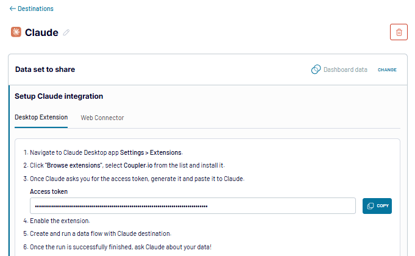This screenshot has width=415, height=256.
Task: Click the orange Claude logo icon
Action: pyautogui.click(x=16, y=32)
